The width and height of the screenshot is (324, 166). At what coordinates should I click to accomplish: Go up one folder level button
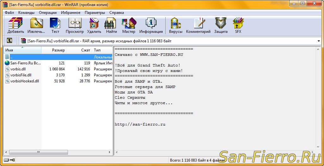click(x=9, y=41)
